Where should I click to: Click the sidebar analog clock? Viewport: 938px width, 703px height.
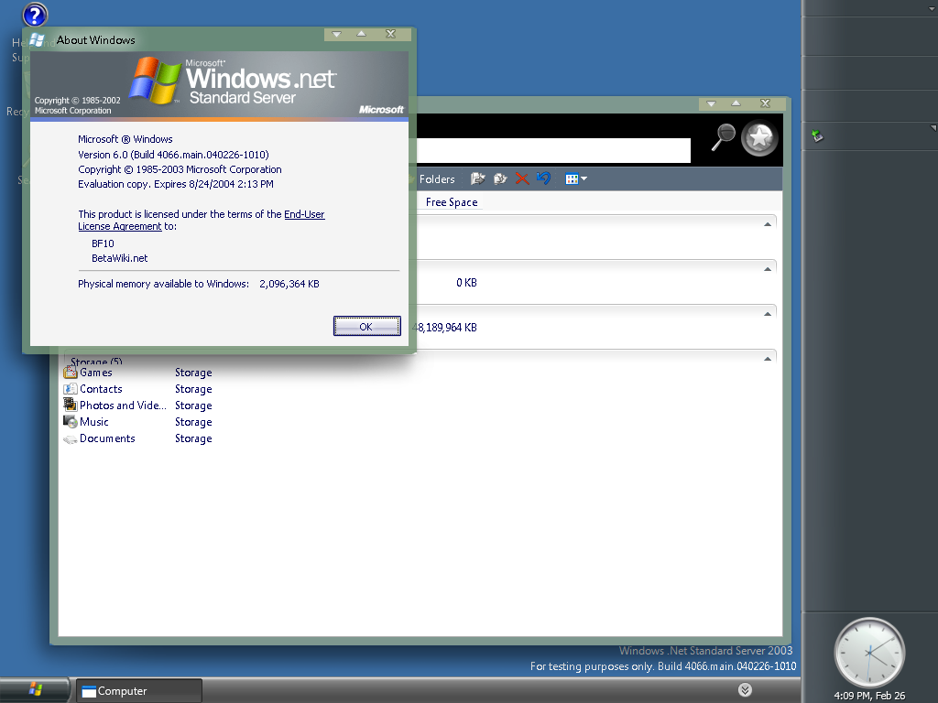[869, 652]
